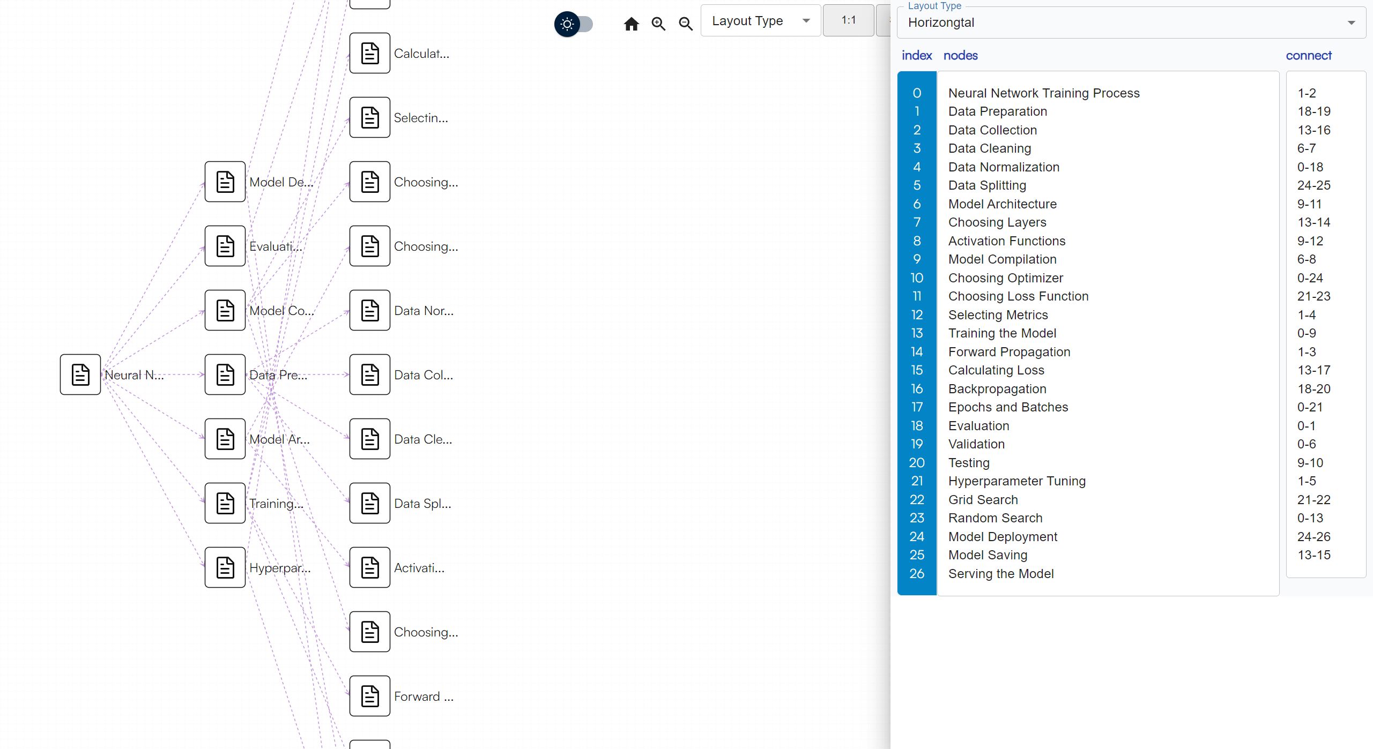Click Validation in the nodes list
Viewport: 1373px width, 749px height.
coord(976,444)
